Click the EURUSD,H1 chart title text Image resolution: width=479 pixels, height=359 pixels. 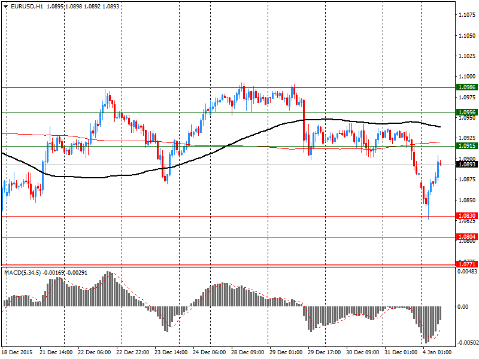[27, 7]
